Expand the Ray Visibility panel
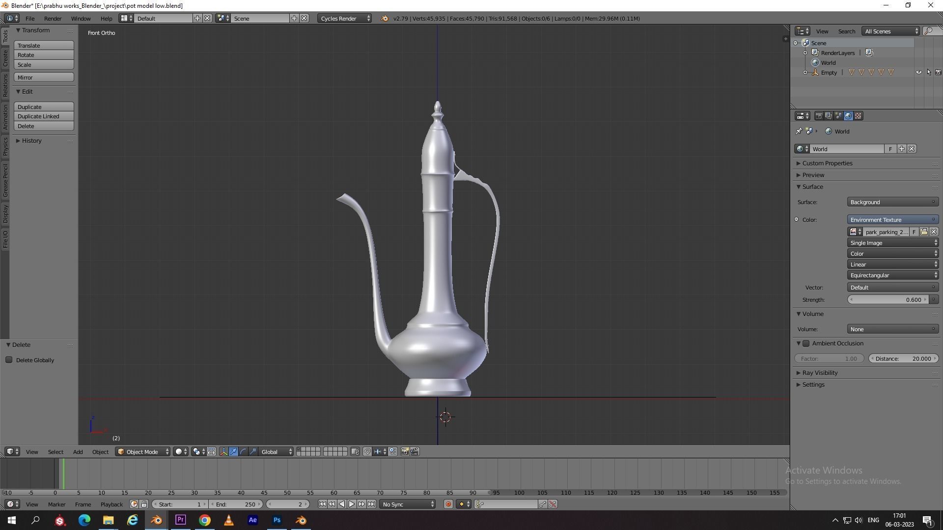Viewport: 943px width, 530px height. point(820,373)
